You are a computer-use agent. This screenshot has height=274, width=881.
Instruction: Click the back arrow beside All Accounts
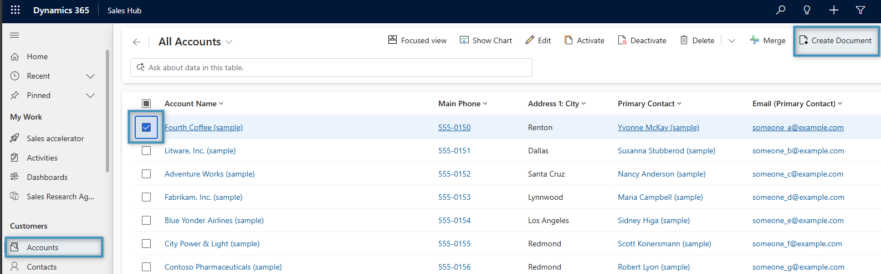137,42
